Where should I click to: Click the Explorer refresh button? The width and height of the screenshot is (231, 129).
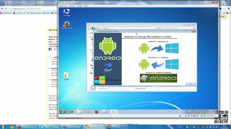click(160, 28)
